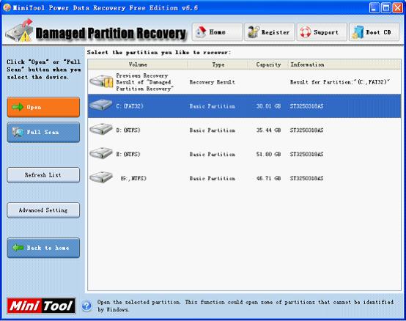406x321 pixels.
Task: Select the "E: (NTFS)" volume name
Action: (128, 155)
